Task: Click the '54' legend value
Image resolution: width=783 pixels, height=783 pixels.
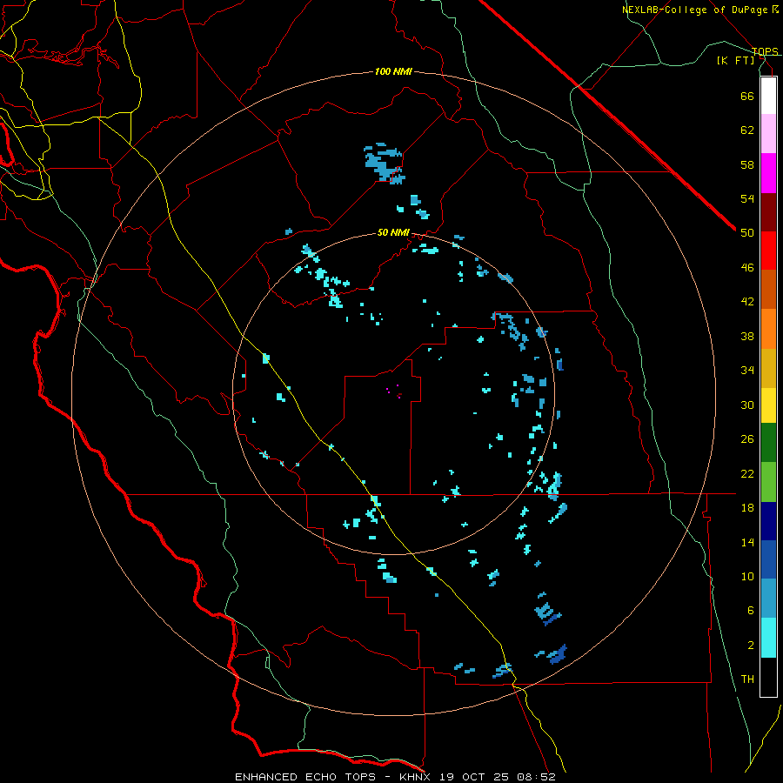Action: click(747, 198)
